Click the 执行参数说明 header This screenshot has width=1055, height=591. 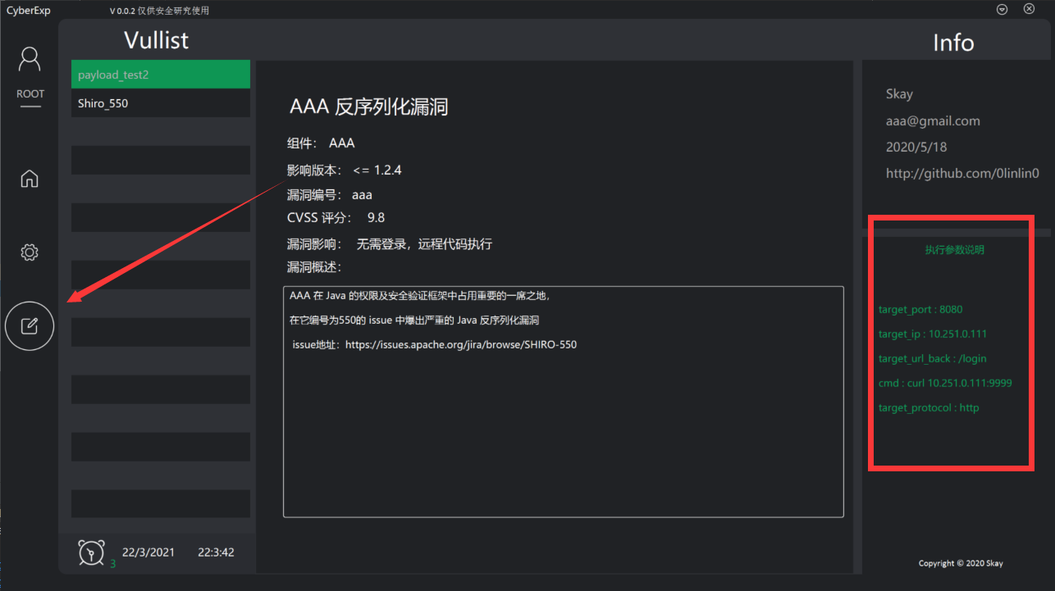[955, 250]
